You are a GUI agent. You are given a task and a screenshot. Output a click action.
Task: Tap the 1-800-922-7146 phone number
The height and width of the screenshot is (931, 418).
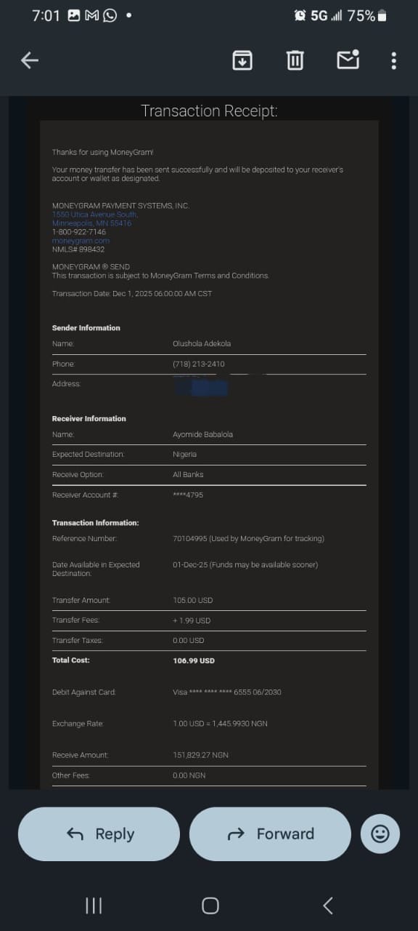[78, 232]
